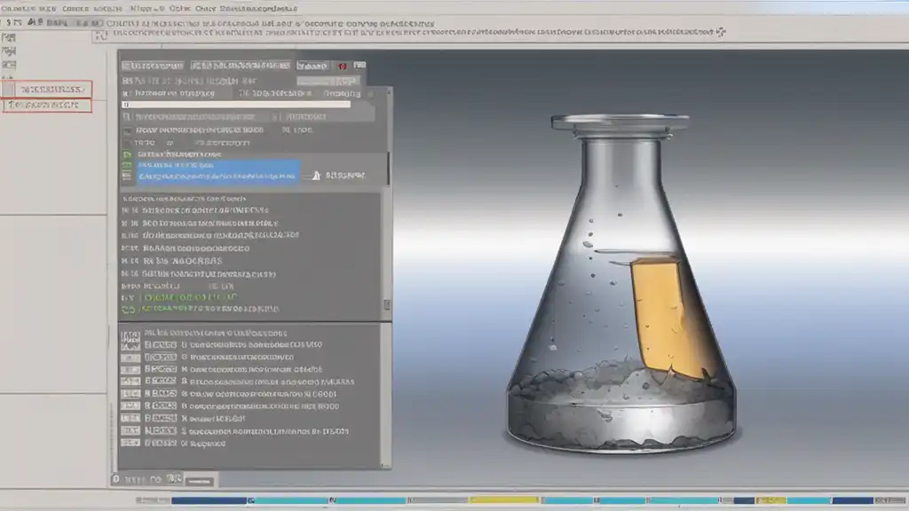The height and width of the screenshot is (511, 909).
Task: Click the gray segment in the bottom timeline
Action: pos(438,500)
